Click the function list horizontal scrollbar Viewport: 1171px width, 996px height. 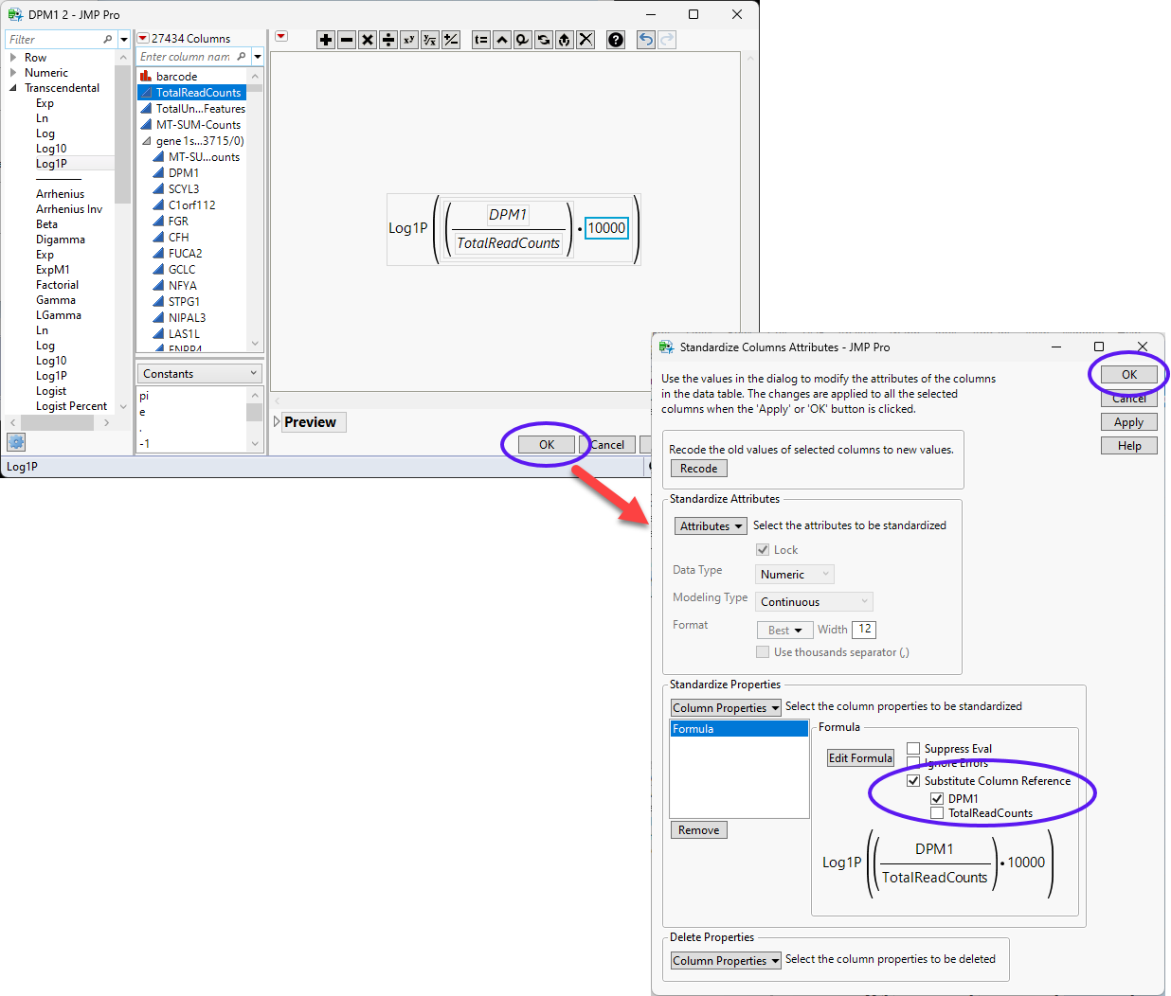tap(60, 423)
